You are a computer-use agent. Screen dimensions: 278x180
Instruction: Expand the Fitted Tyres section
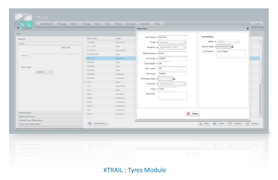coord(50,113)
